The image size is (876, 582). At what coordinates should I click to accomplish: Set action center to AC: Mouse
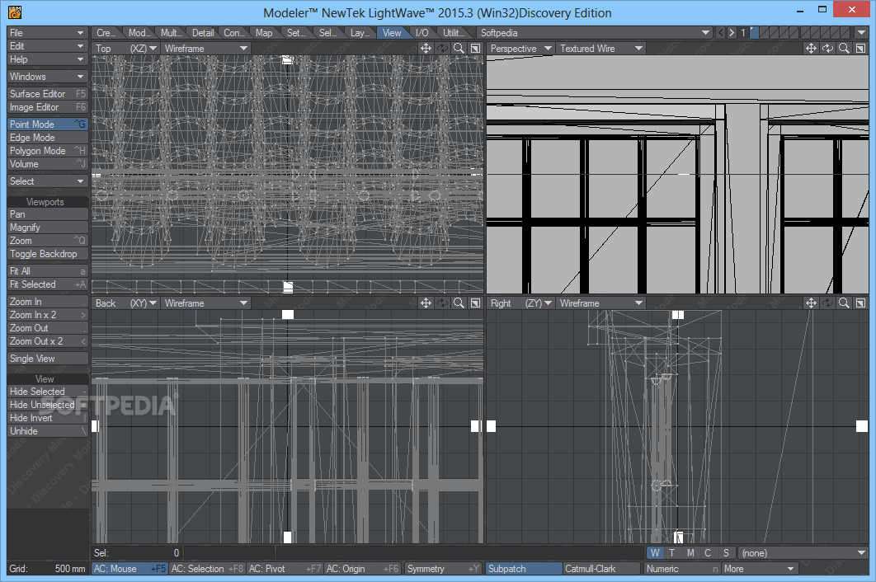(130, 569)
